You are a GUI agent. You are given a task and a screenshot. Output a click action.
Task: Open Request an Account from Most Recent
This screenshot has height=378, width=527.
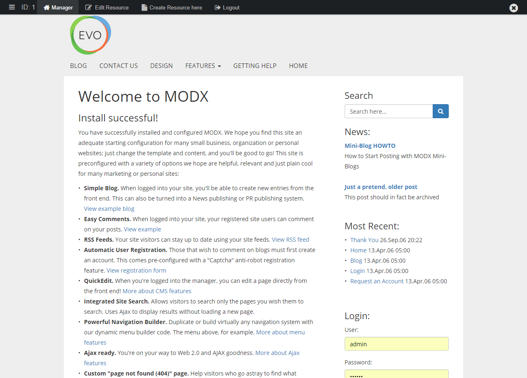pos(376,281)
